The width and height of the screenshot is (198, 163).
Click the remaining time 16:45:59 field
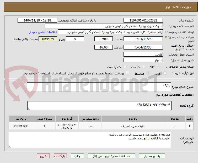(x=48, y=39)
